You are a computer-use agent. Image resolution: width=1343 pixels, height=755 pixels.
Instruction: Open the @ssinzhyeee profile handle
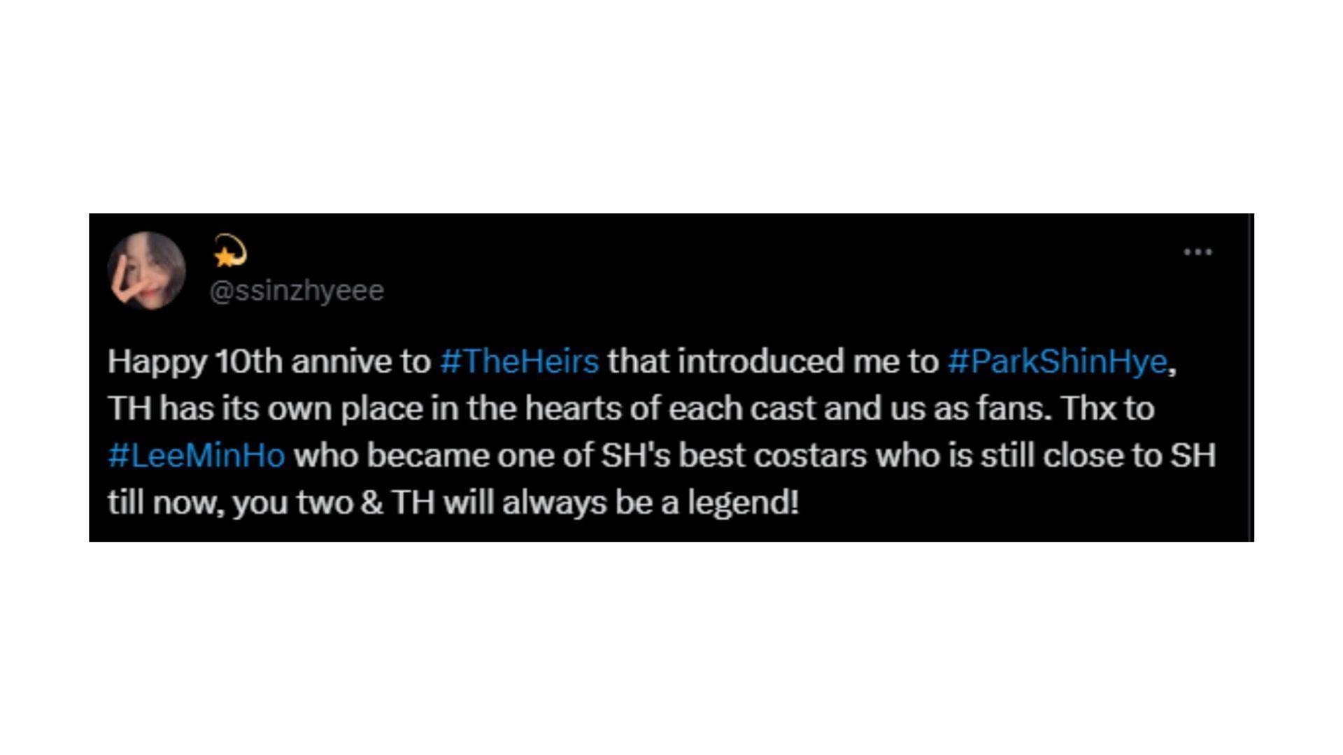click(297, 291)
